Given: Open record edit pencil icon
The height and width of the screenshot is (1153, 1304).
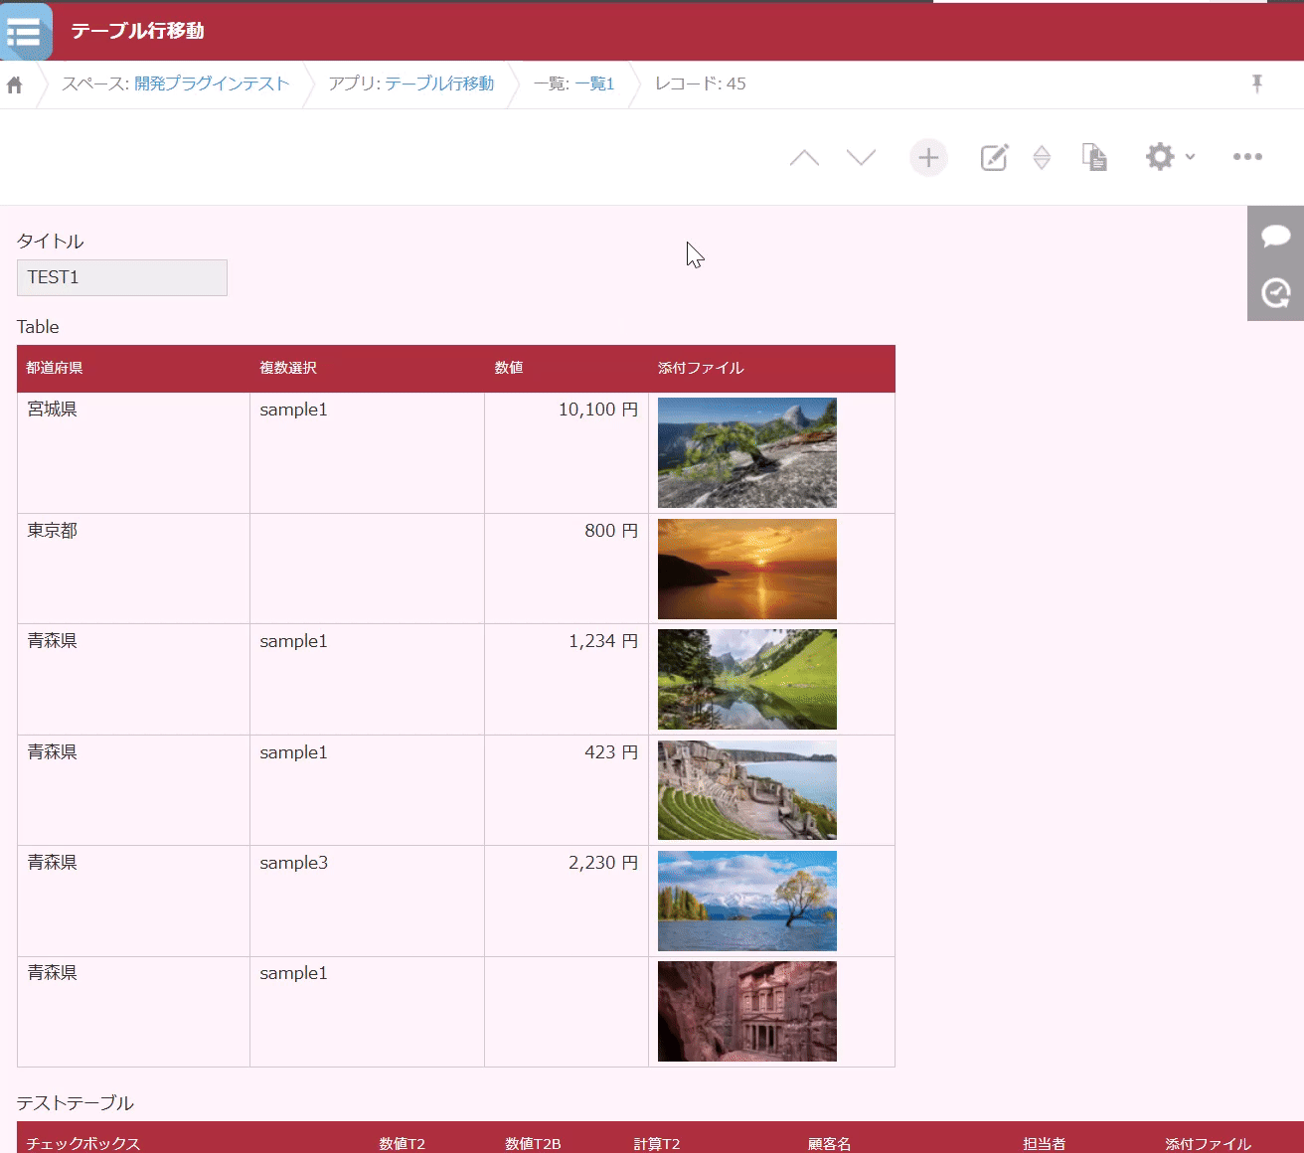Looking at the screenshot, I should (994, 157).
